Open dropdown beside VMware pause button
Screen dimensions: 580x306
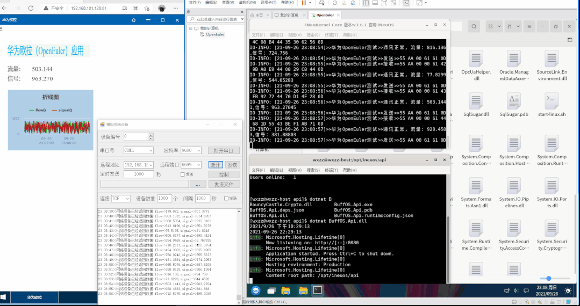coord(310,3)
